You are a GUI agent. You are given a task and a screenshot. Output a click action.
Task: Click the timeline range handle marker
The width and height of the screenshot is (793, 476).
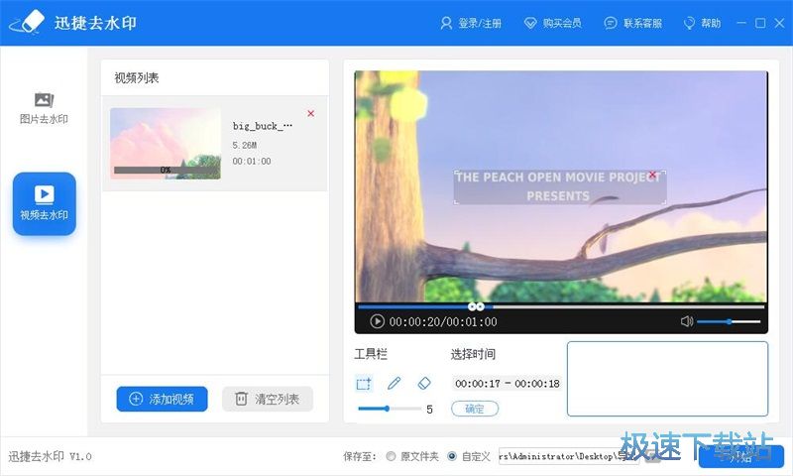pos(476,306)
